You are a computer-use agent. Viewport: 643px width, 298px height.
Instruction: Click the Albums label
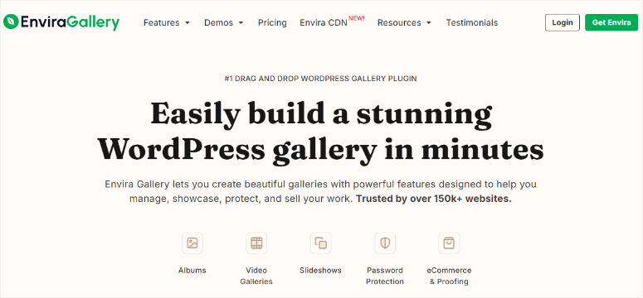[192, 270]
